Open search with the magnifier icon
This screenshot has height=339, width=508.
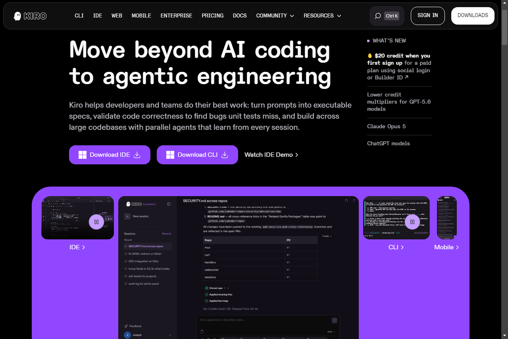[x=378, y=16]
